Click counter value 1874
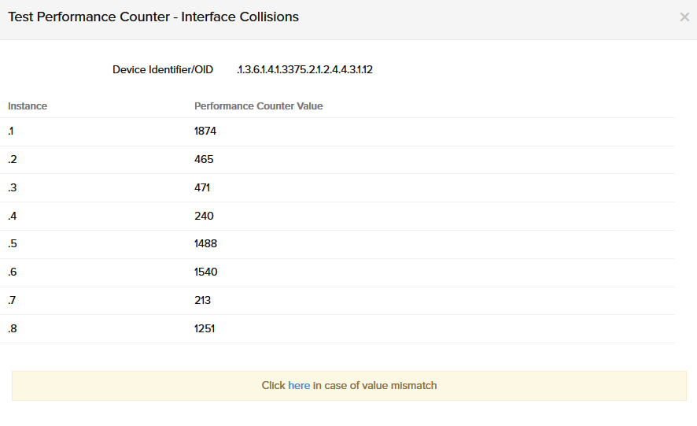The width and height of the screenshot is (697, 426). point(205,132)
